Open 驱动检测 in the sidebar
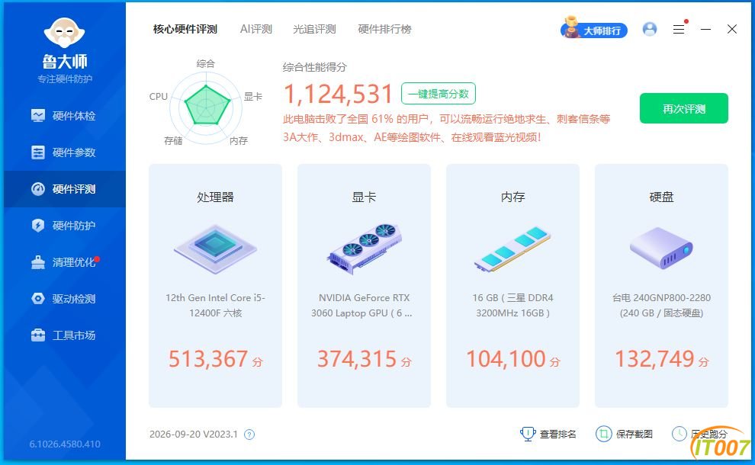Viewport: 755px width, 465px height. click(x=64, y=299)
